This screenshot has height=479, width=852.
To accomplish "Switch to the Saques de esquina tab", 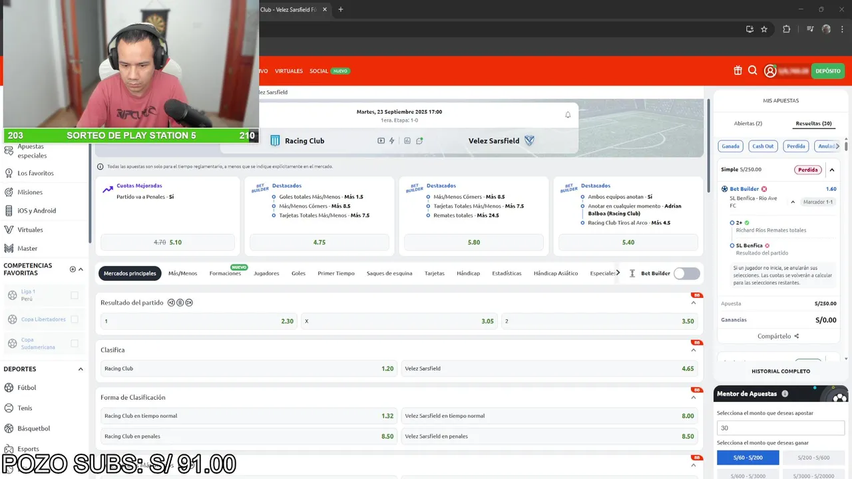I will (389, 273).
